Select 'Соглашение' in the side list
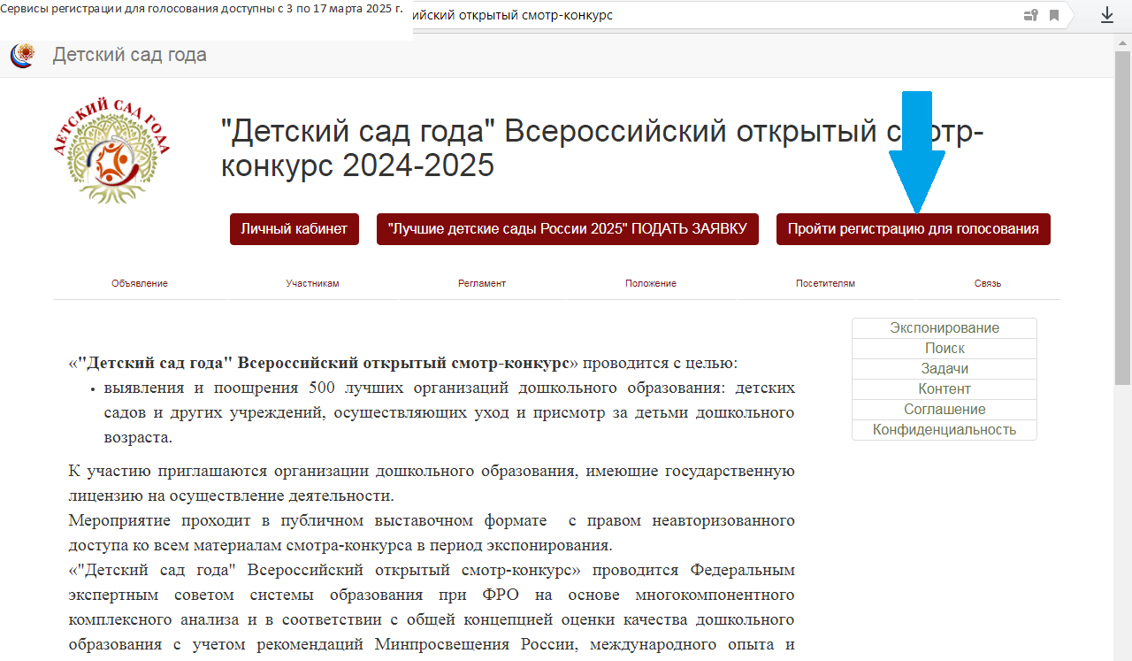1132x661 pixels. tap(945, 410)
